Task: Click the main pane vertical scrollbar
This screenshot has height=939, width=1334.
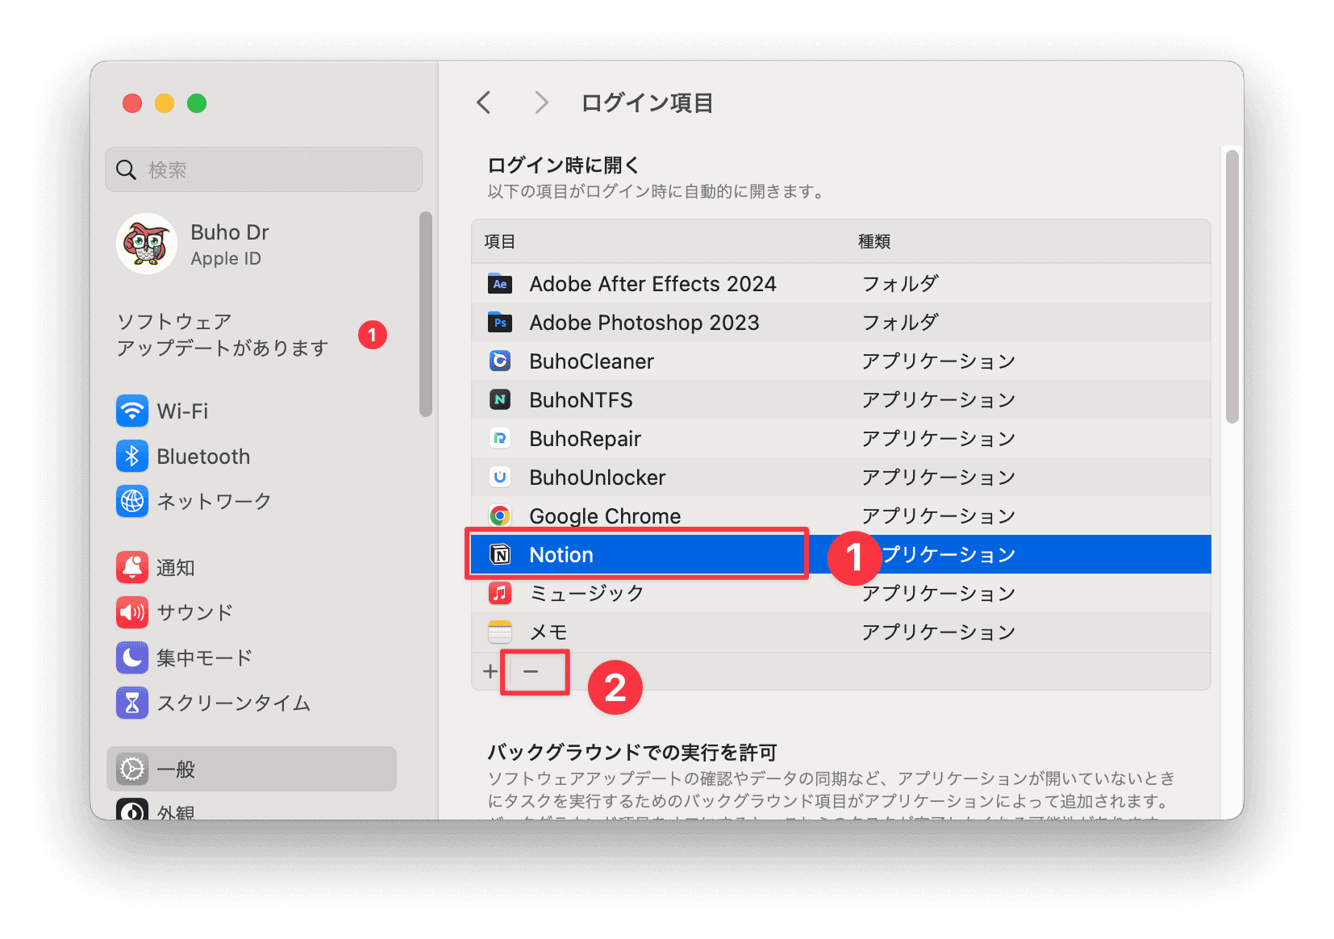Action: point(1232,286)
